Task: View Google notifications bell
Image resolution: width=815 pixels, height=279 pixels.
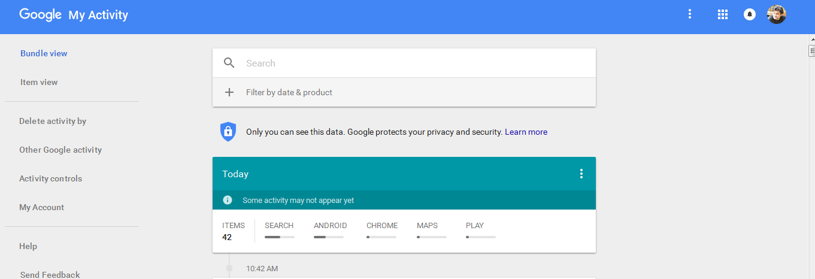Action: click(x=749, y=14)
